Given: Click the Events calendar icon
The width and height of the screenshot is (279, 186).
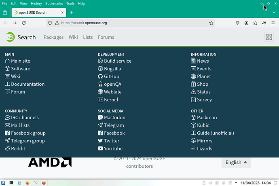Looking at the screenshot, I should (x=193, y=69).
